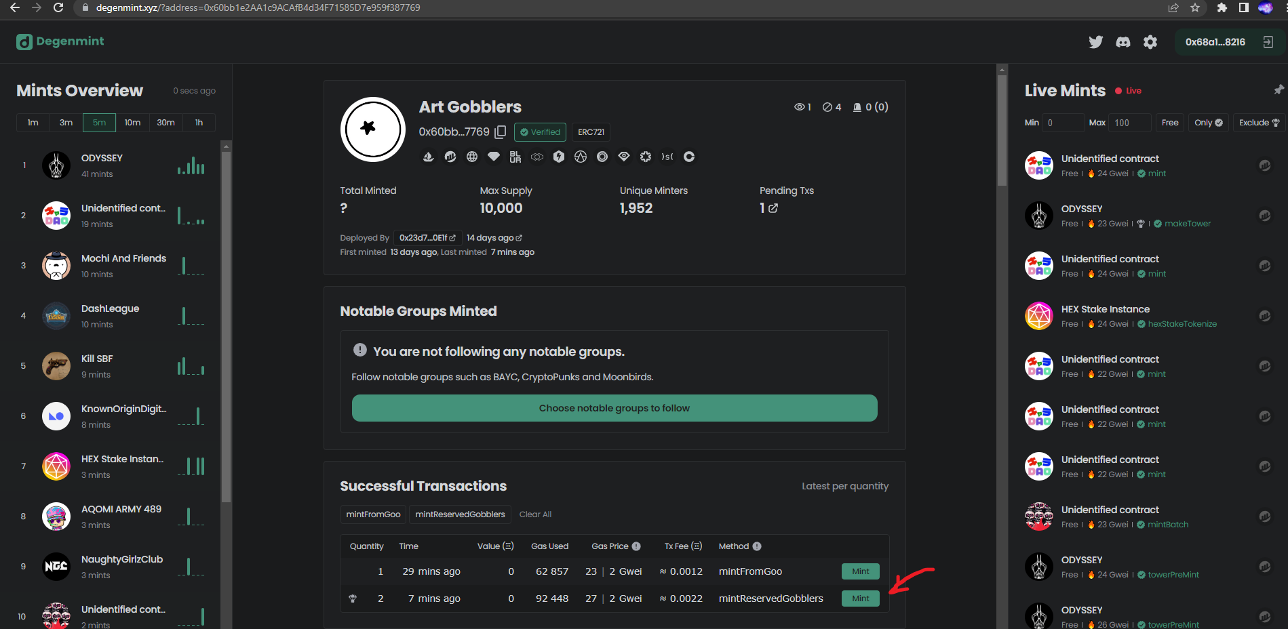Viewport: 1288px width, 629px height.
Task: Toggle the Free filter in Live Mints
Action: click(x=1169, y=123)
